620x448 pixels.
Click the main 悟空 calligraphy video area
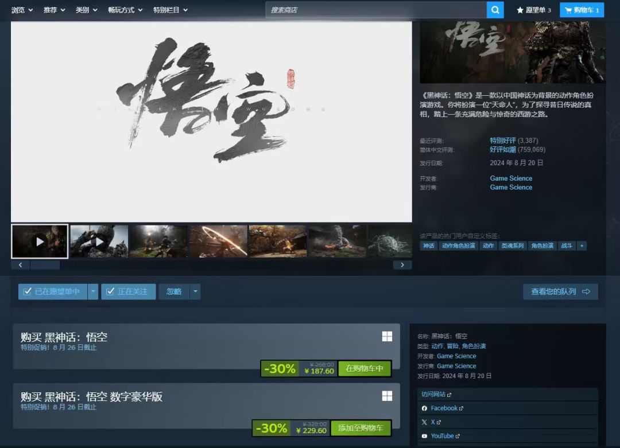click(211, 122)
